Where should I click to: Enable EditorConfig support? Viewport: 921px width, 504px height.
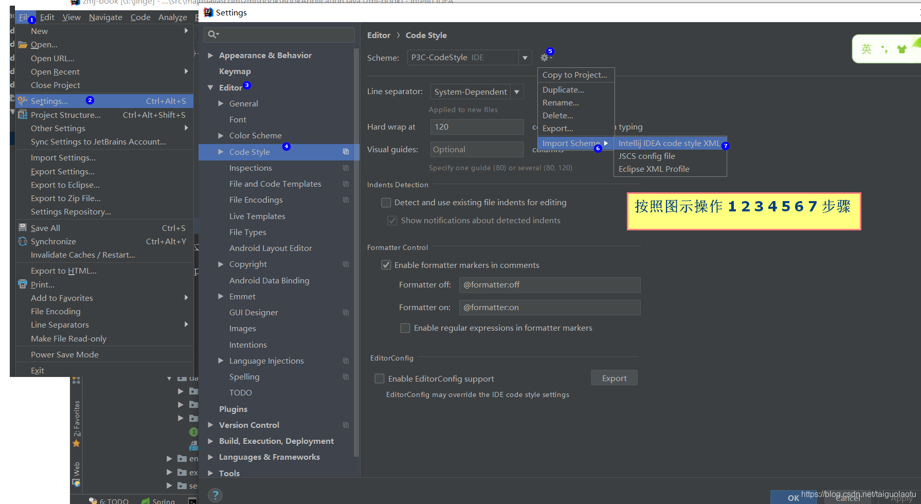tap(380, 378)
